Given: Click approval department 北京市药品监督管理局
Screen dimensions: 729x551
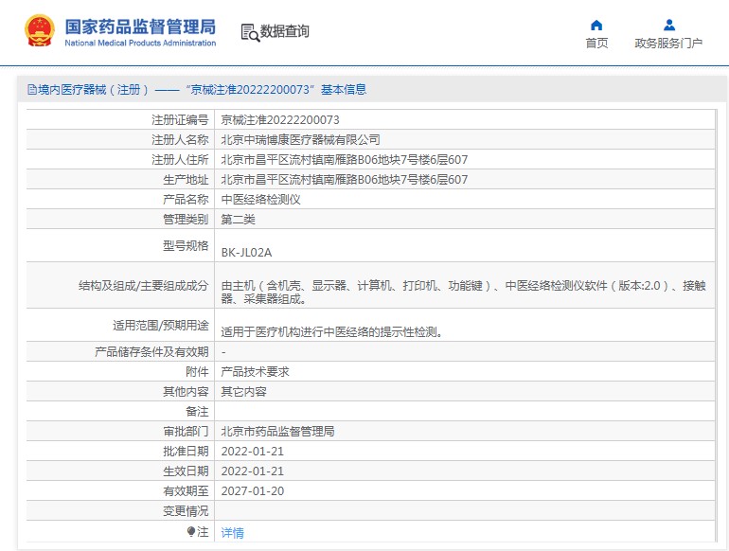Looking at the screenshot, I should (x=277, y=432).
